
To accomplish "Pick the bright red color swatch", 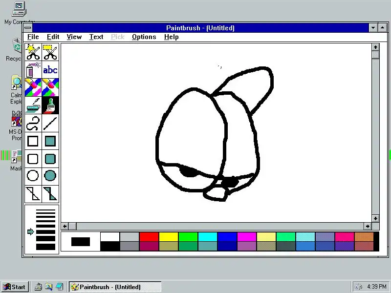I will pos(149,237).
